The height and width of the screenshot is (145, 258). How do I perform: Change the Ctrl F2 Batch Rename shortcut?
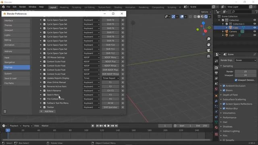click(110, 91)
